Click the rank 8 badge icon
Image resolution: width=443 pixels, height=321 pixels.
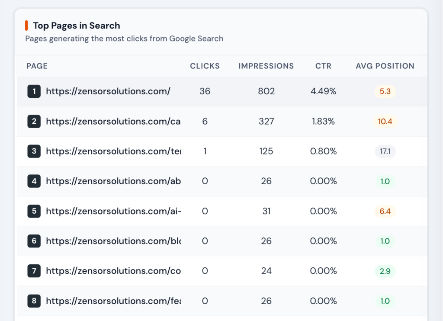[34, 301]
